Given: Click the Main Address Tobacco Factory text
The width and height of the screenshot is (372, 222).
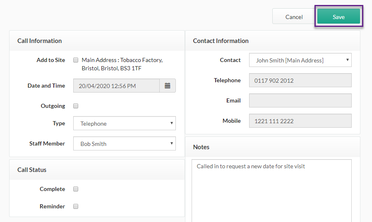Looking at the screenshot, I should 122,64.
